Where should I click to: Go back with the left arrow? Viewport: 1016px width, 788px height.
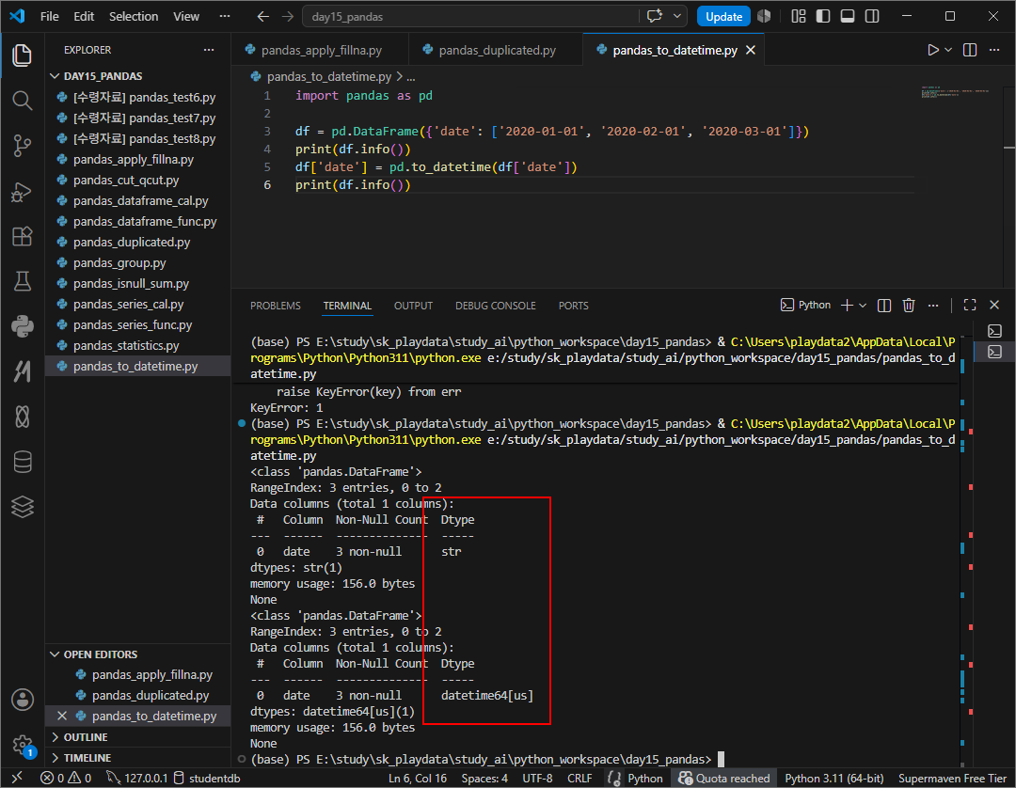pos(263,16)
